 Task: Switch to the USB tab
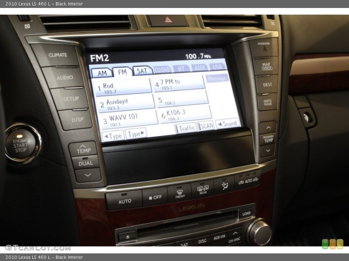[x=217, y=67]
